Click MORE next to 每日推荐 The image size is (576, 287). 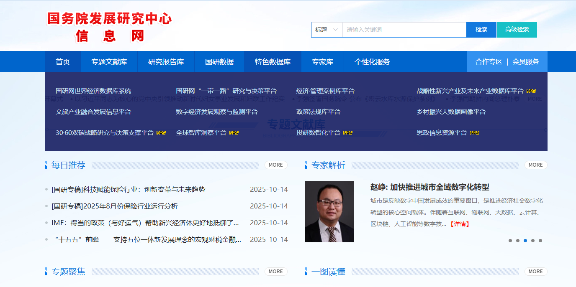pyautogui.click(x=275, y=165)
